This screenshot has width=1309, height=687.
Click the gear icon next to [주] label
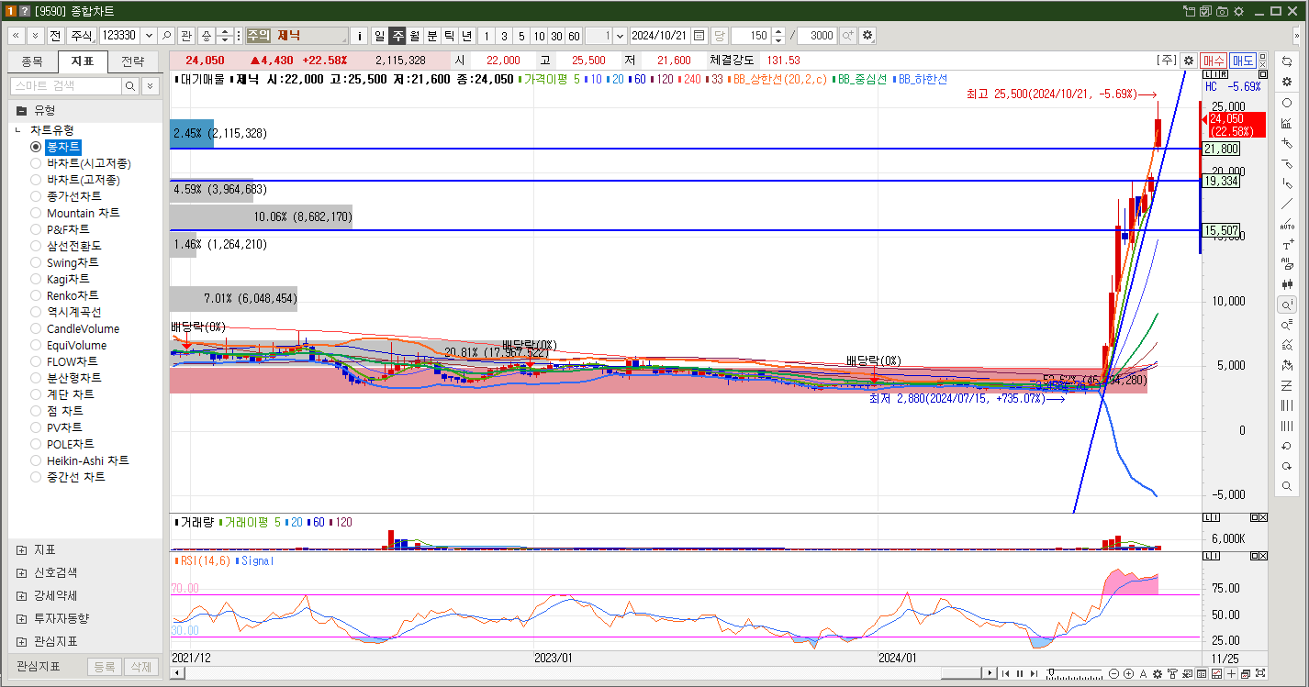1189,60
